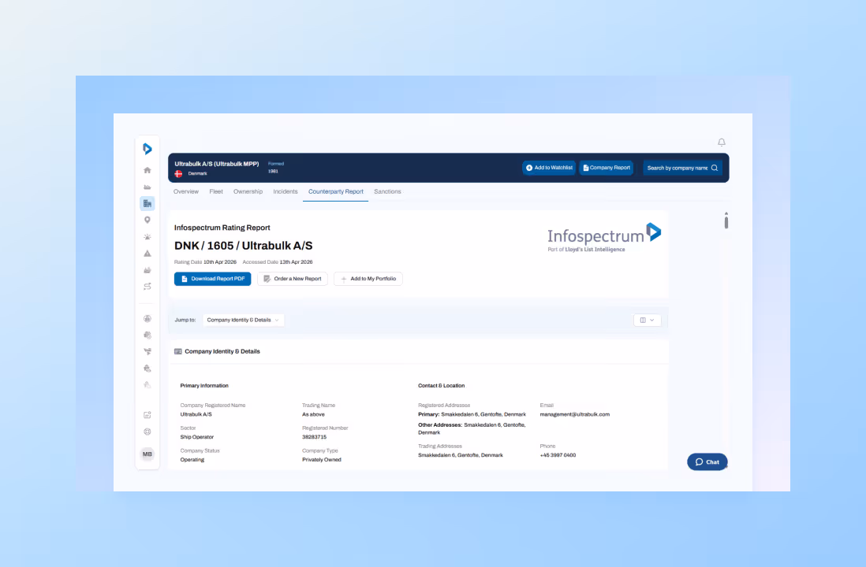Open the lifebuoy help icon in sidebar
The width and height of the screenshot is (866, 567).
click(147, 432)
